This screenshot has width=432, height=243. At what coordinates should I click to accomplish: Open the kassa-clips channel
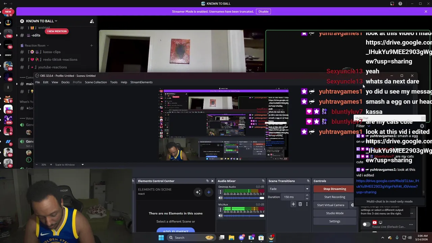(x=52, y=52)
